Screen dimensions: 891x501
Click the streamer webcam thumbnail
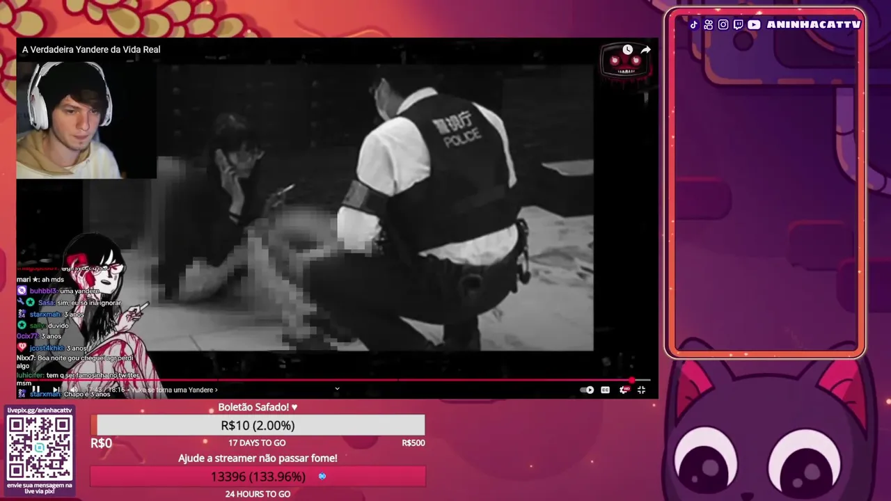point(86,120)
